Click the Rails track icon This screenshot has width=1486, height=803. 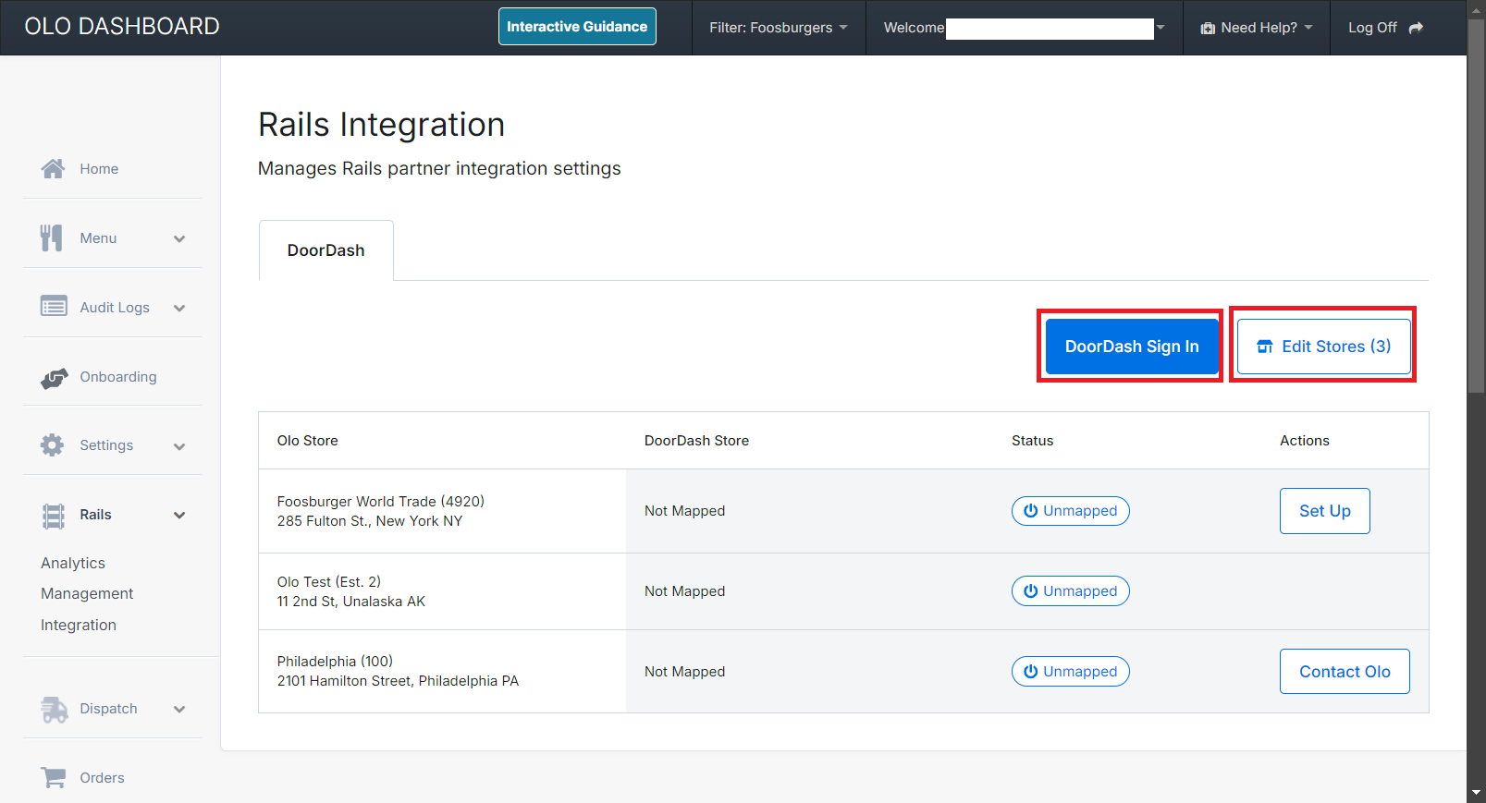(54, 515)
